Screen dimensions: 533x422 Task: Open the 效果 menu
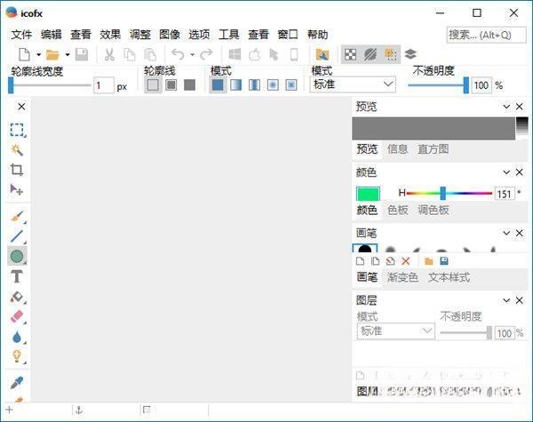click(110, 35)
